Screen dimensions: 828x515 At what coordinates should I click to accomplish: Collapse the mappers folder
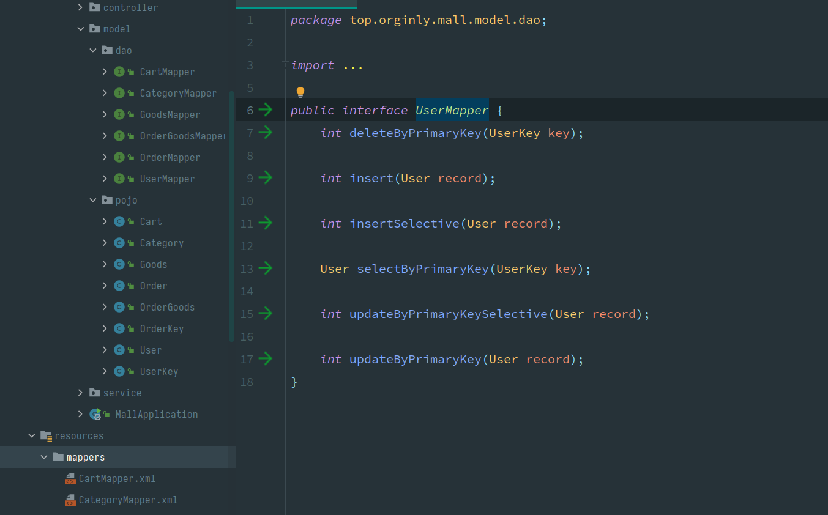click(x=43, y=457)
